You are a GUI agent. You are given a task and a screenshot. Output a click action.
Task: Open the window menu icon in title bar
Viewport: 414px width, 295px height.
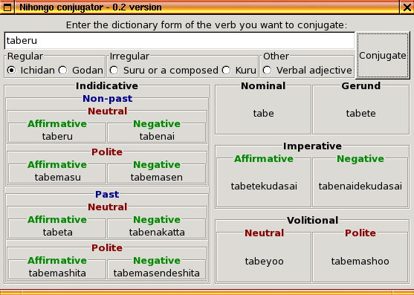tap(7, 7)
